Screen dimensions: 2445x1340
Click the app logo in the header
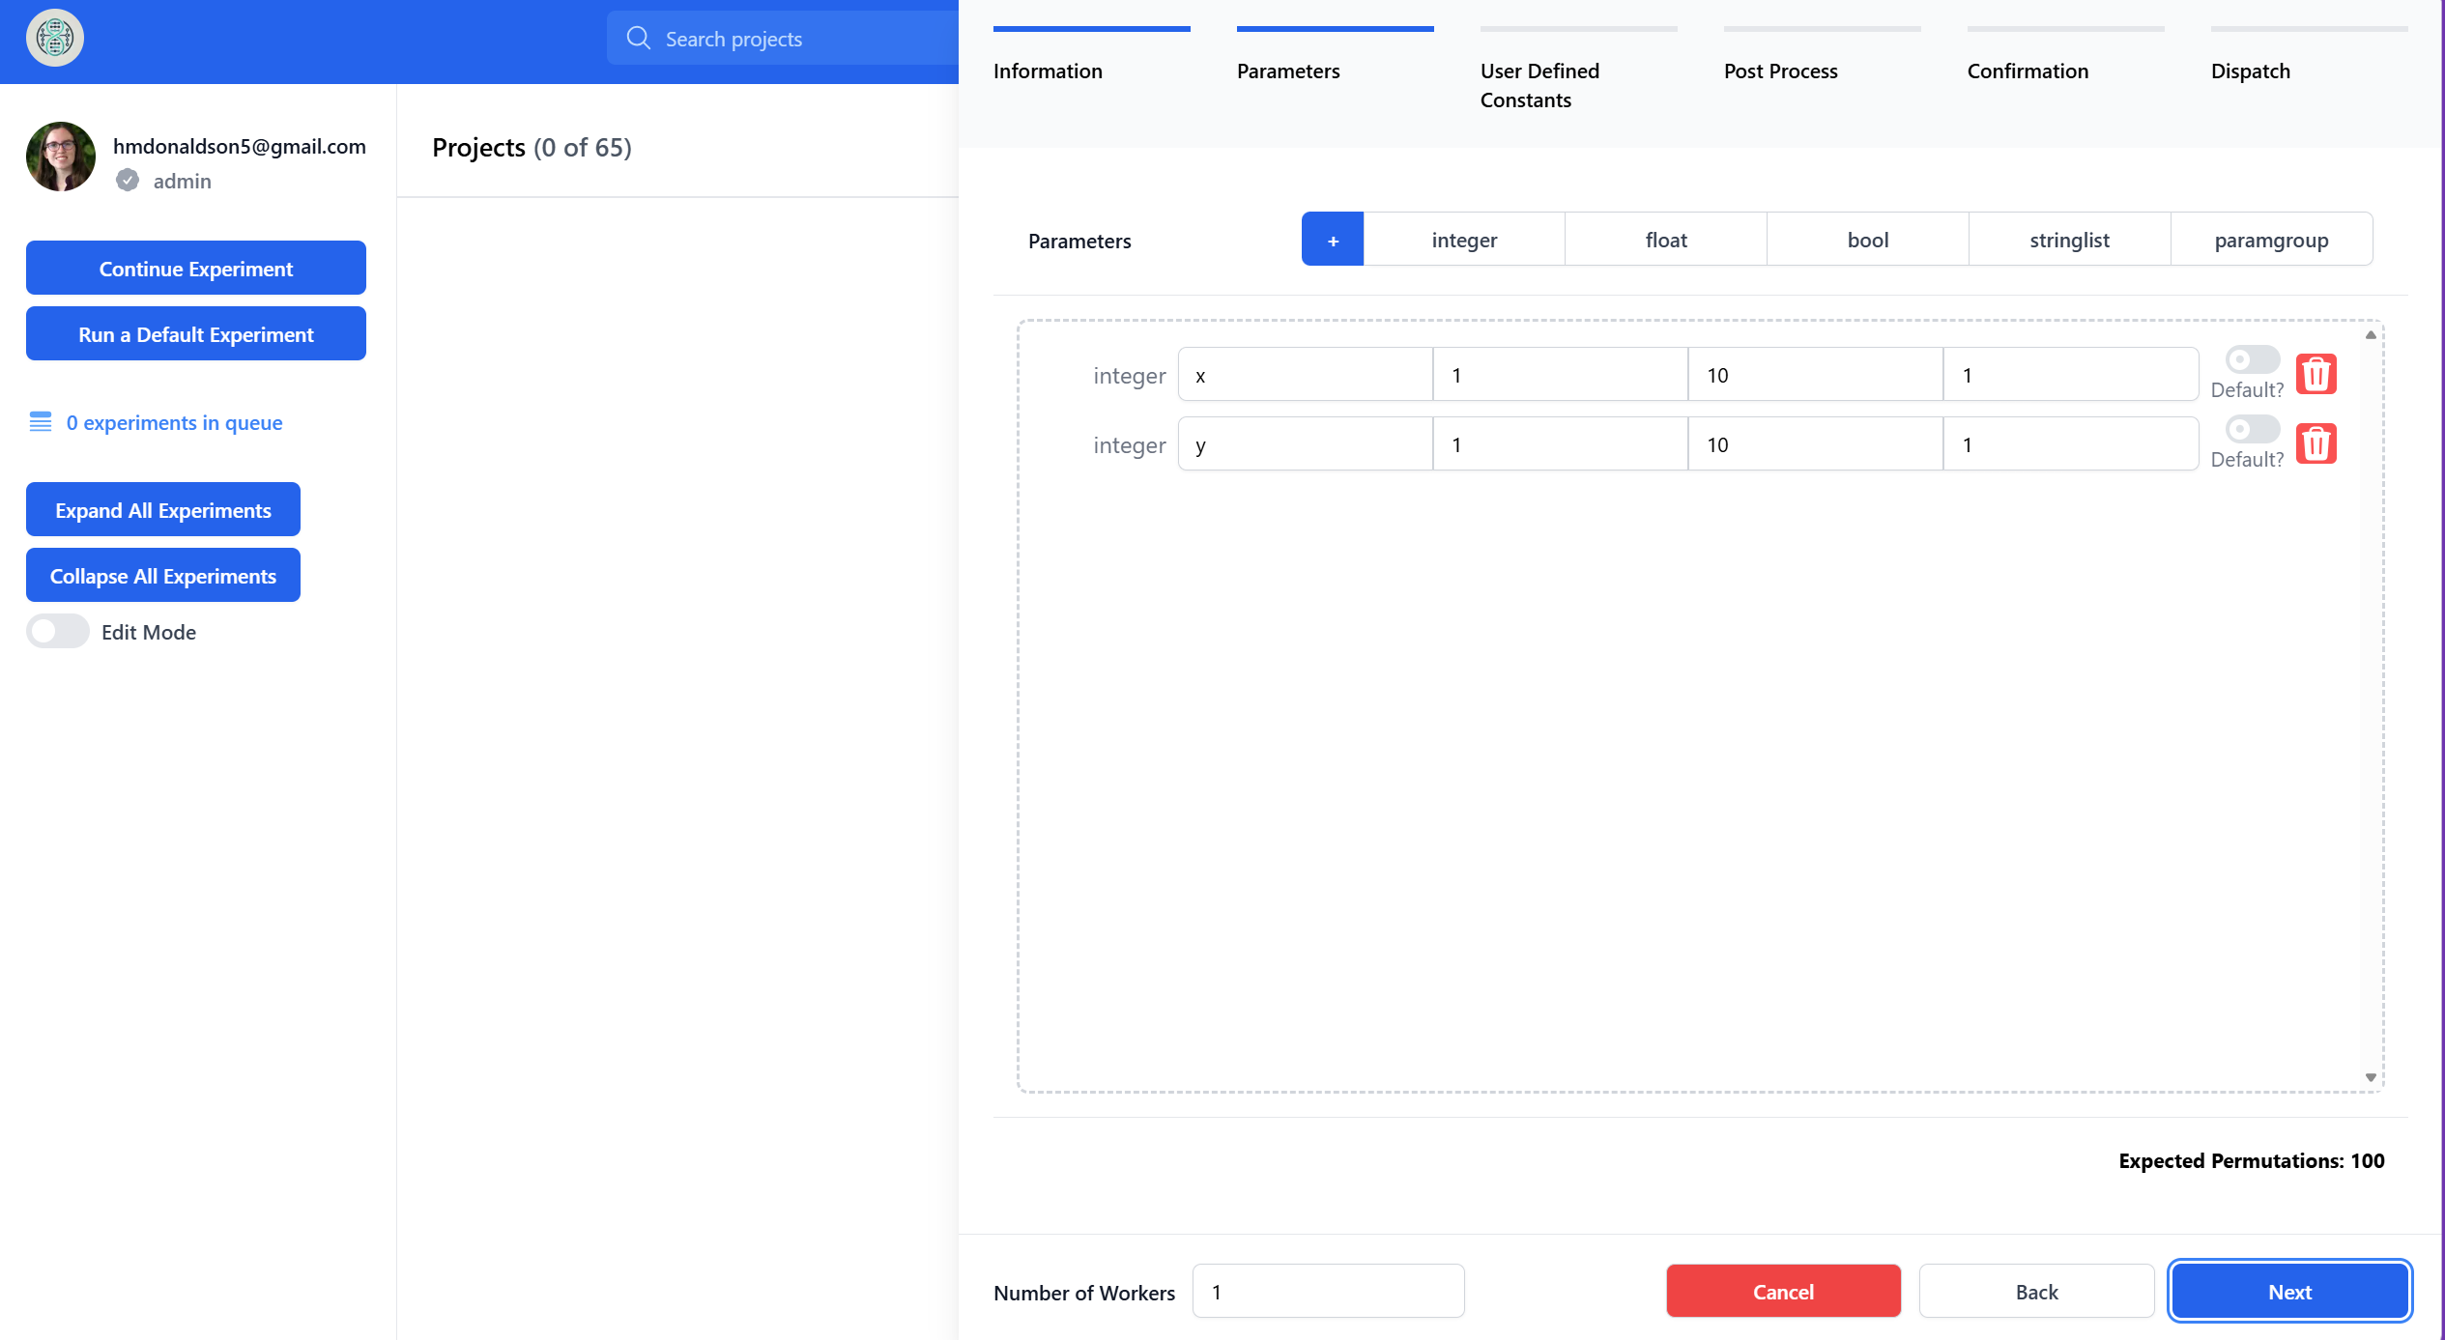(55, 38)
